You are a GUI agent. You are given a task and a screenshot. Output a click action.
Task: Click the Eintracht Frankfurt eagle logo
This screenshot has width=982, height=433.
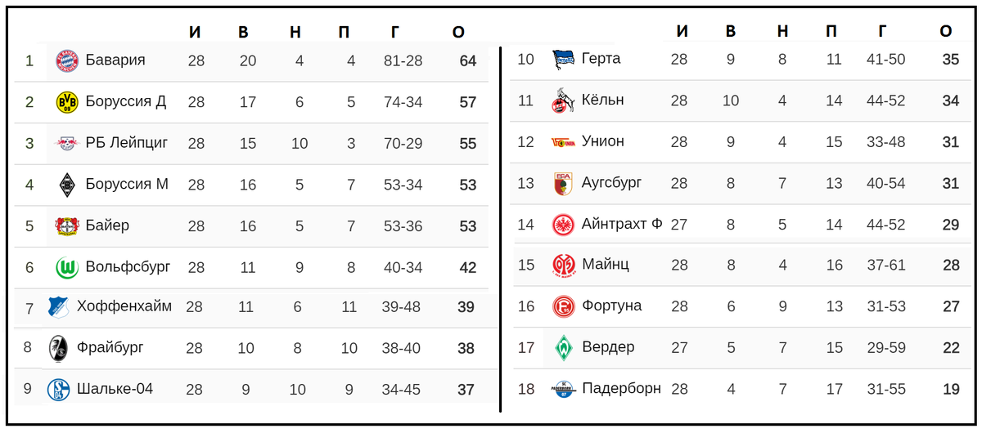point(563,225)
